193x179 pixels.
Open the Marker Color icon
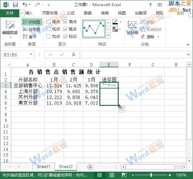coord(115,29)
